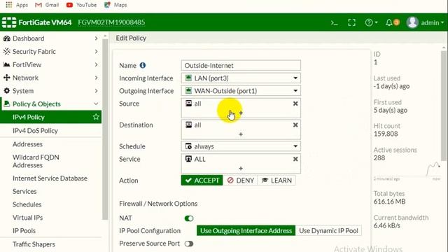Select Use Outgoing Interface Address
This screenshot has width=448, height=252.
(246, 230)
